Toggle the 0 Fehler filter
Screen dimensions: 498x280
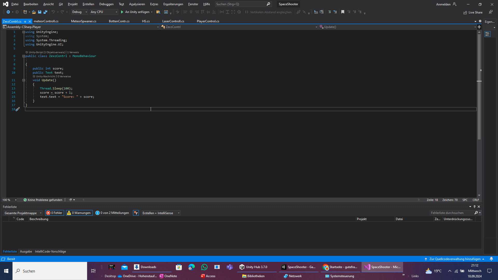pos(54,213)
